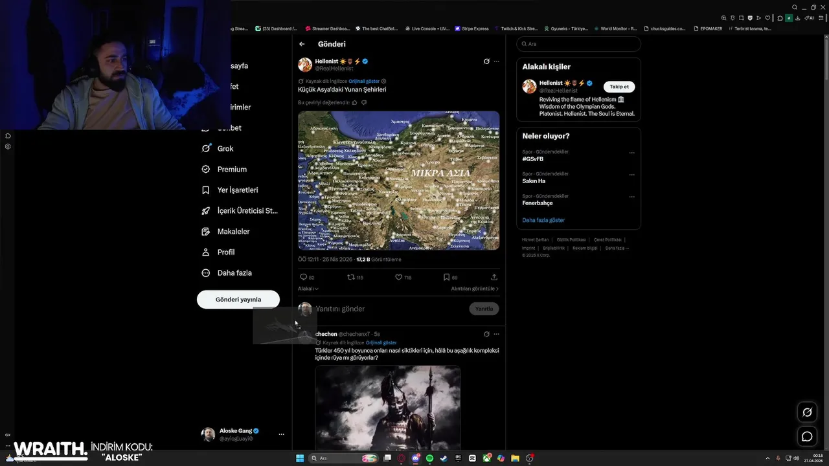Open options for Fenerbahçe trend

[632, 197]
